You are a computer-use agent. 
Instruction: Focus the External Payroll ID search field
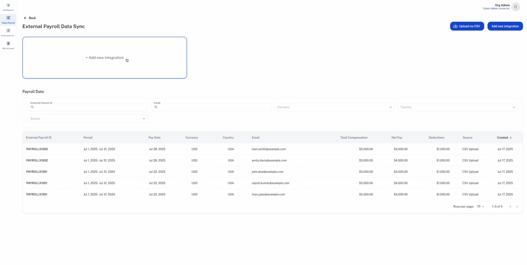(87, 107)
